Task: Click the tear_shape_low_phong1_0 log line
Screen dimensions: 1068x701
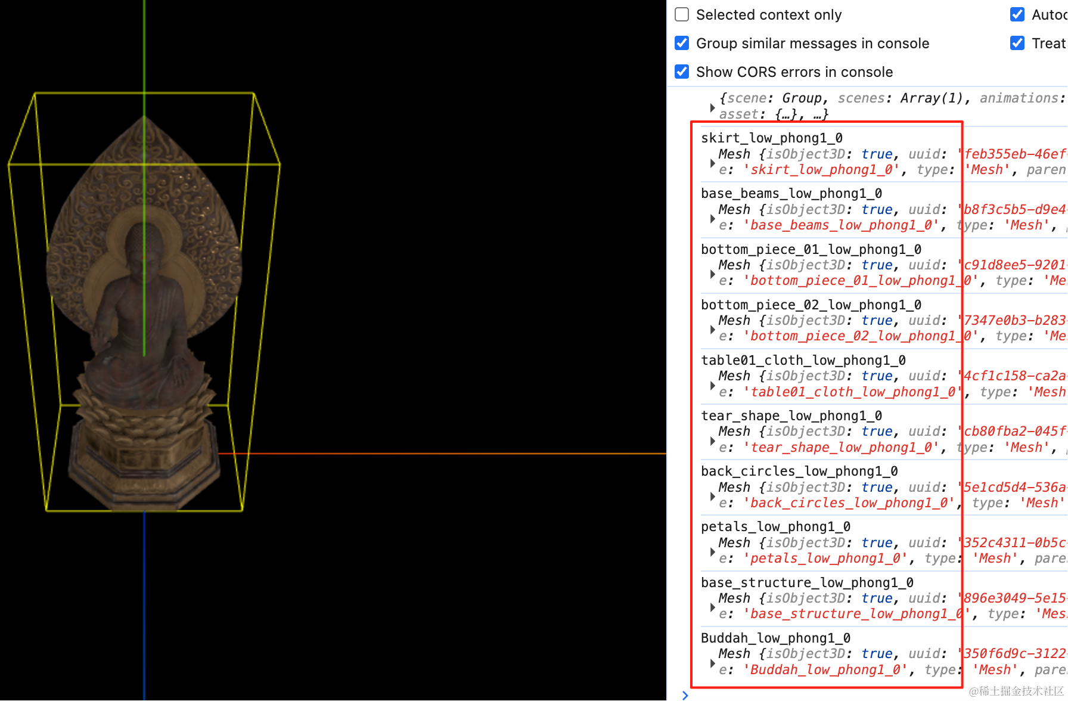Action: point(791,415)
